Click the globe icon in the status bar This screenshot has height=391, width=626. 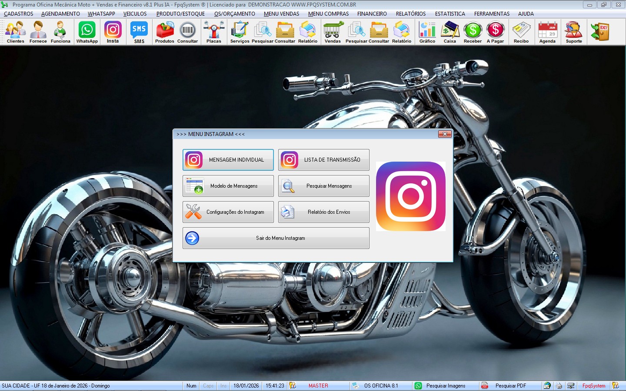547,386
